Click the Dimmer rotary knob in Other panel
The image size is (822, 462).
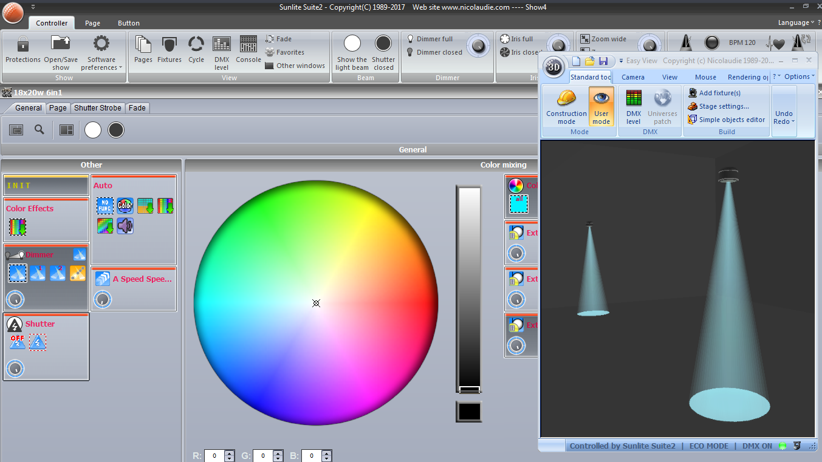pos(15,299)
